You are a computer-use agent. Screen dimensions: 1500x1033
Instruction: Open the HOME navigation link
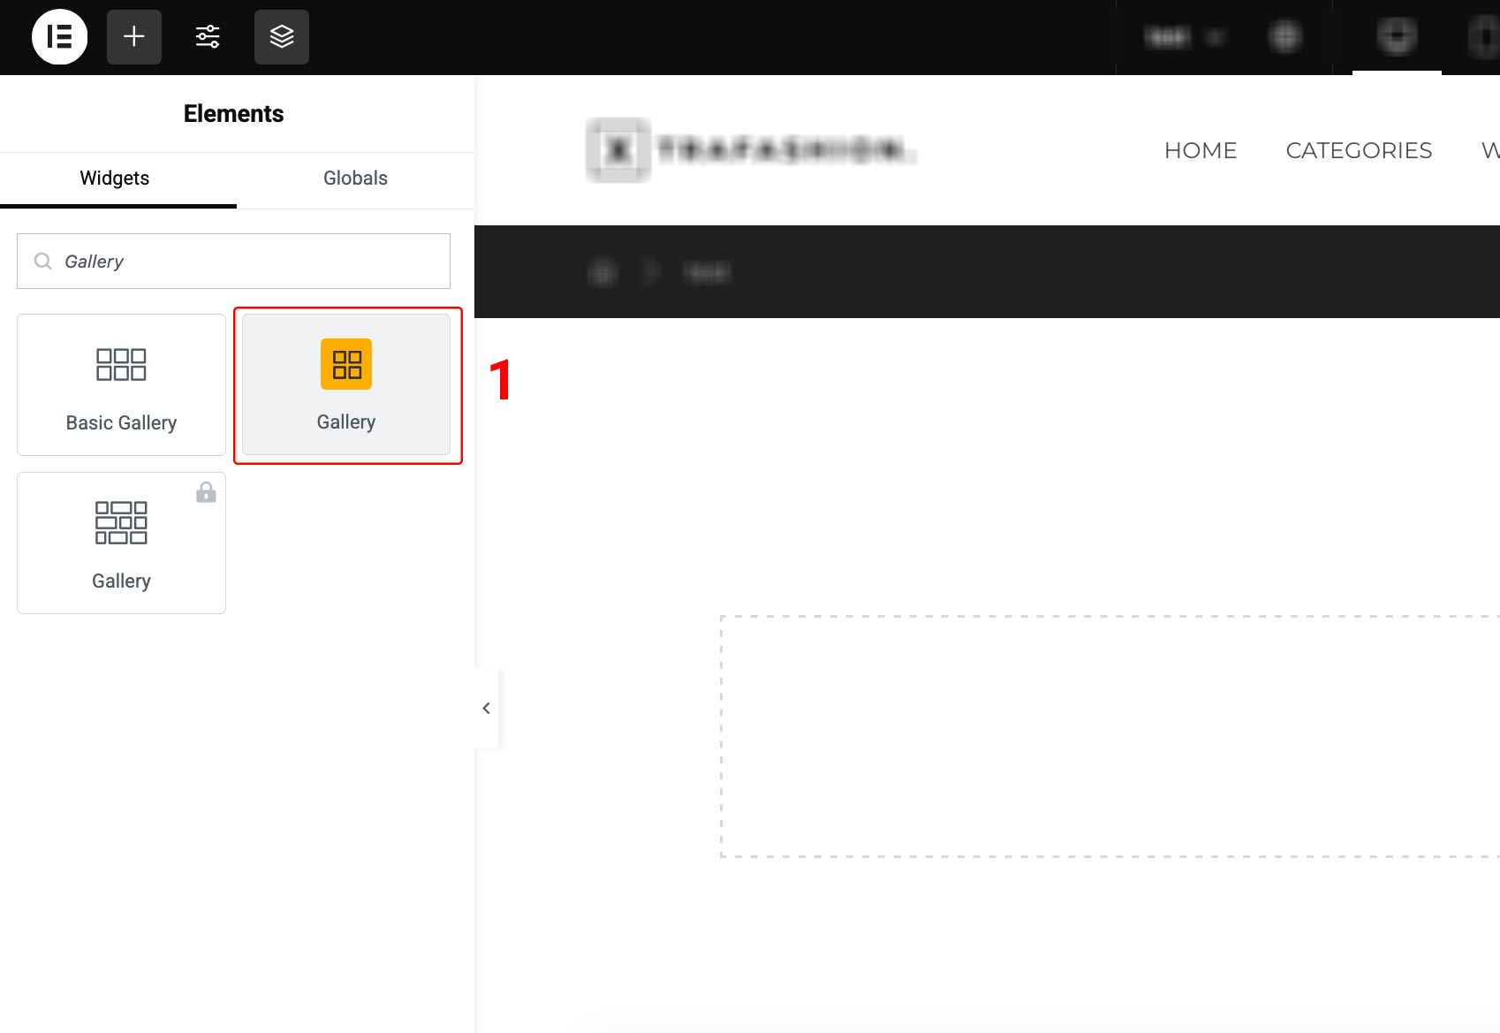1200,151
